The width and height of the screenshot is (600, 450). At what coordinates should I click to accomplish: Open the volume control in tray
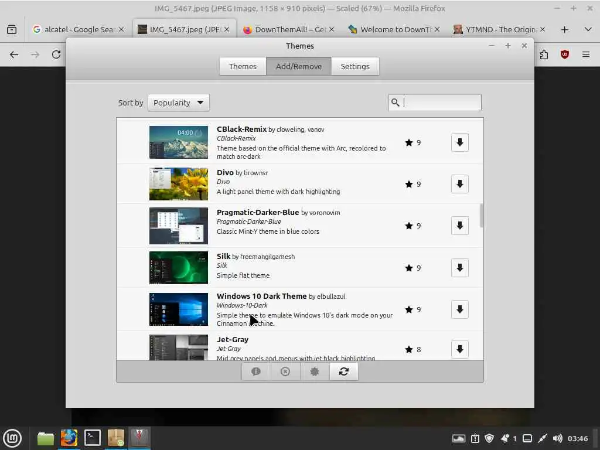click(x=558, y=438)
